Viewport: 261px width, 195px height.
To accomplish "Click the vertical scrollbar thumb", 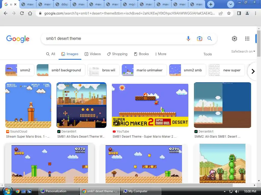I will (x=259, y=43).
